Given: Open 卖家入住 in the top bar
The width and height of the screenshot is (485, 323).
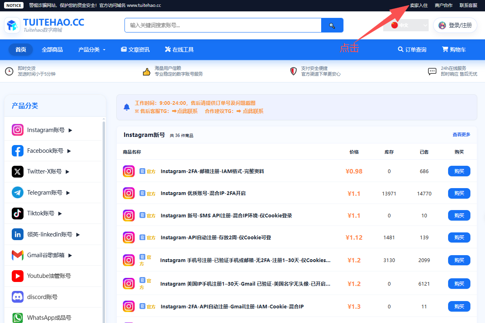Looking at the screenshot, I should (x=419, y=5).
